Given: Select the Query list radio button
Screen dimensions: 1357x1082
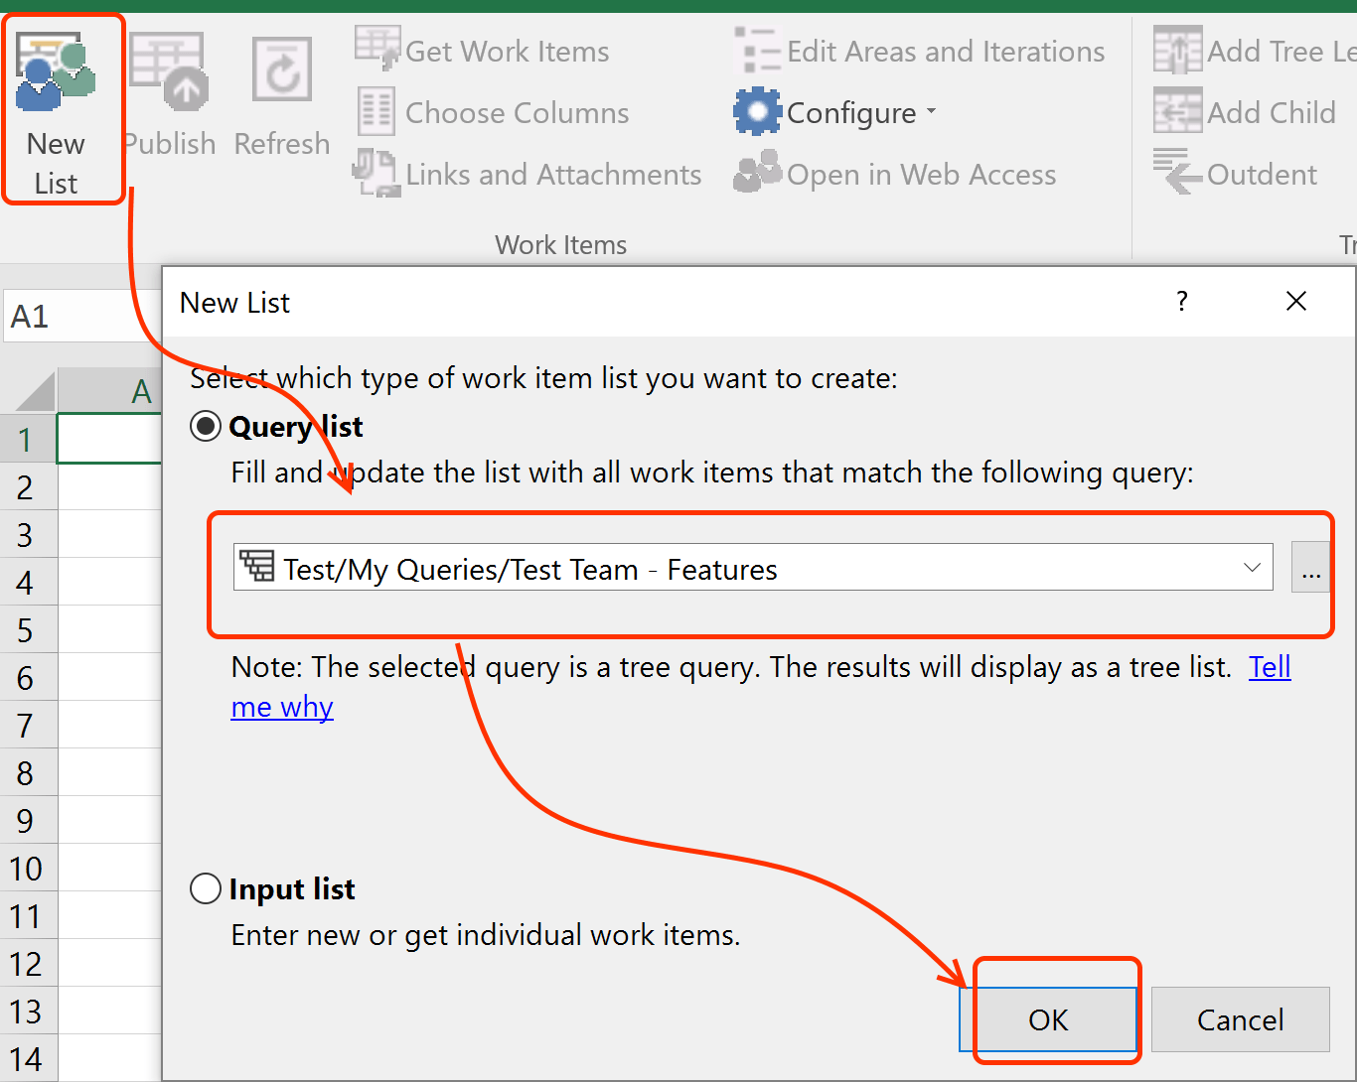Looking at the screenshot, I should pos(206,427).
